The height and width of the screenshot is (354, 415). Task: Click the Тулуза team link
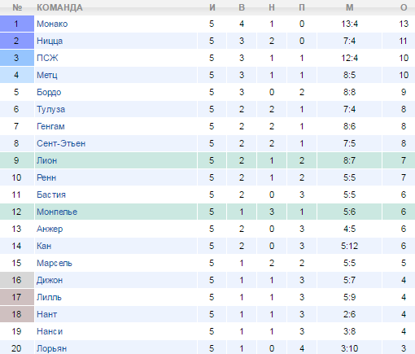point(50,109)
